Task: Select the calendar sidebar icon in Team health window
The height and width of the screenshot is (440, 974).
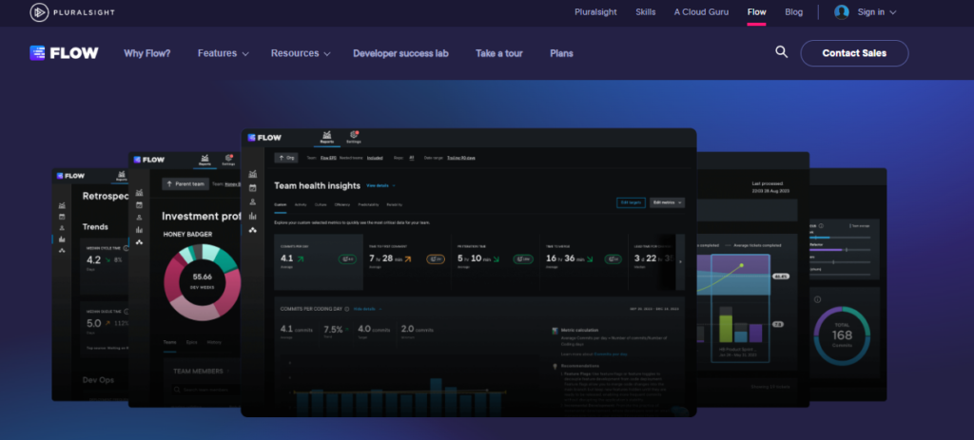Action: (253, 188)
